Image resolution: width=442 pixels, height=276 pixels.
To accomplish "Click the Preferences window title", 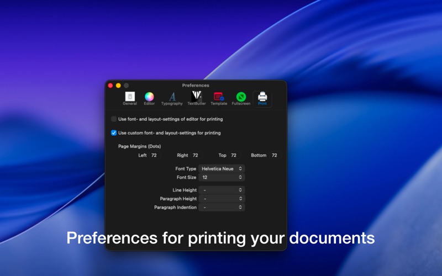I will [x=196, y=86].
